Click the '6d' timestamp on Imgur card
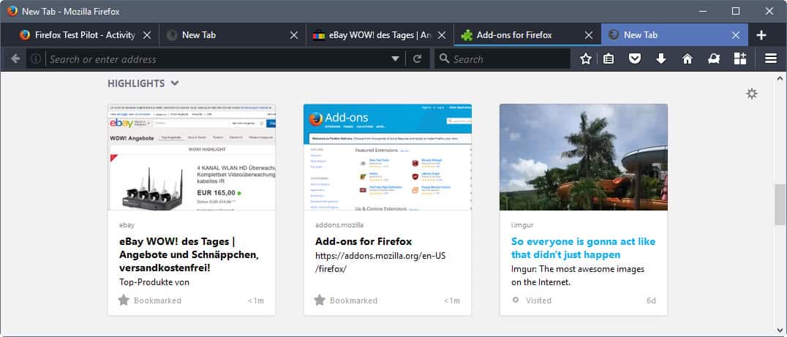The height and width of the screenshot is (337, 787). (651, 300)
